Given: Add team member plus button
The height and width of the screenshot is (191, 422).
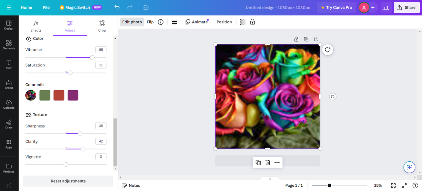Looking at the screenshot, I should (373, 7).
